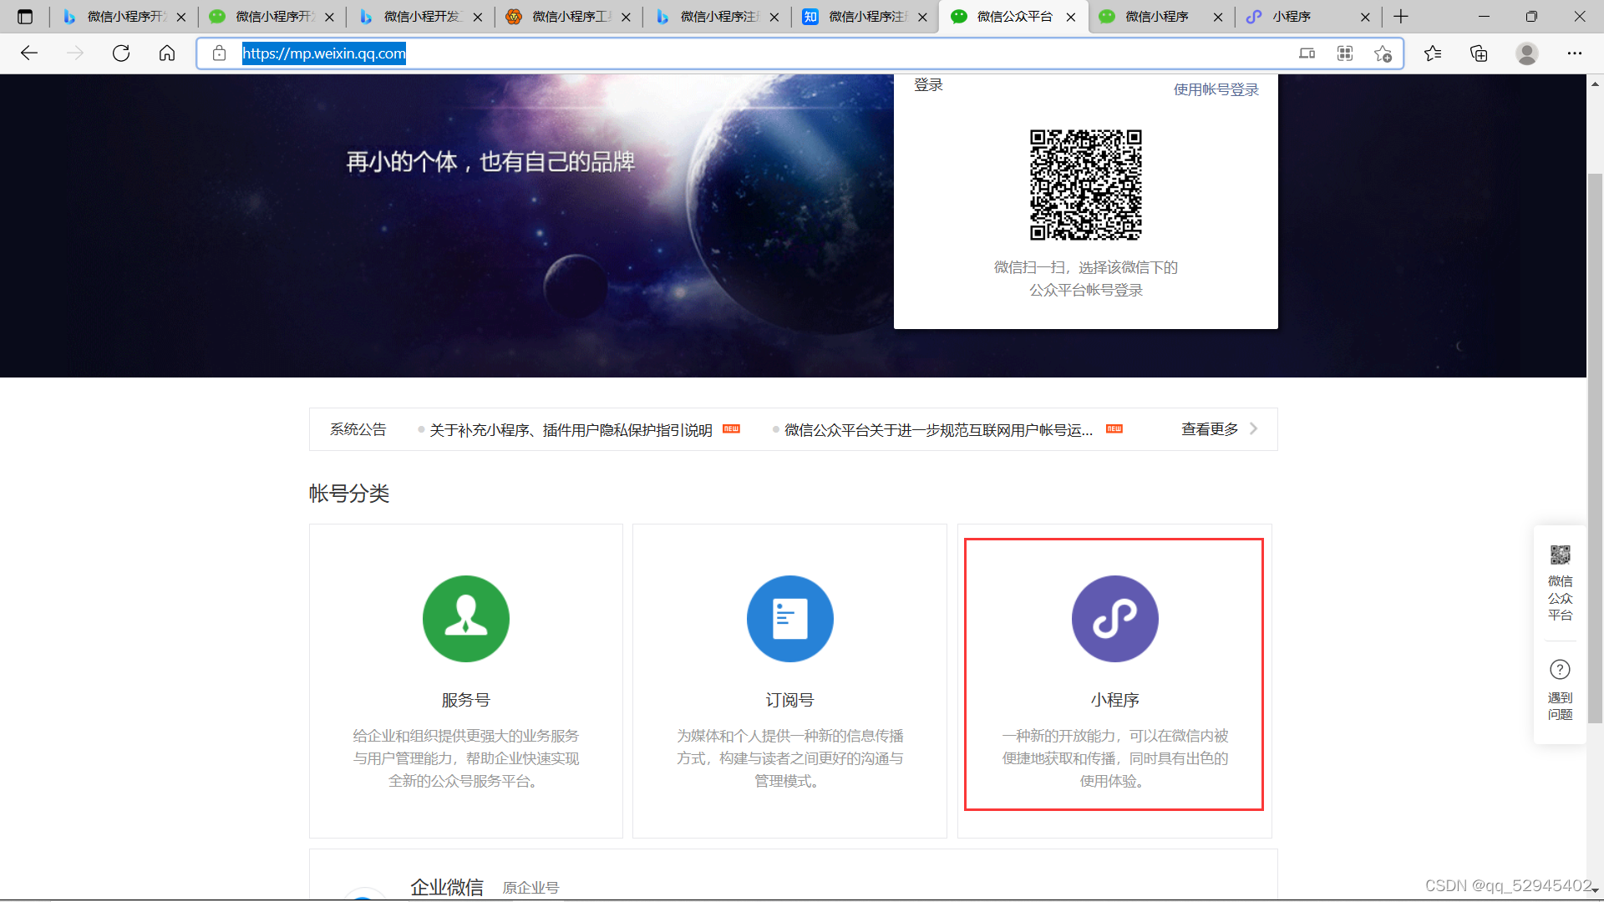The width and height of the screenshot is (1604, 902).
Task: Open 关于补充小程序、插件用户隐私保护指引说明 announcement
Action: [x=571, y=430]
